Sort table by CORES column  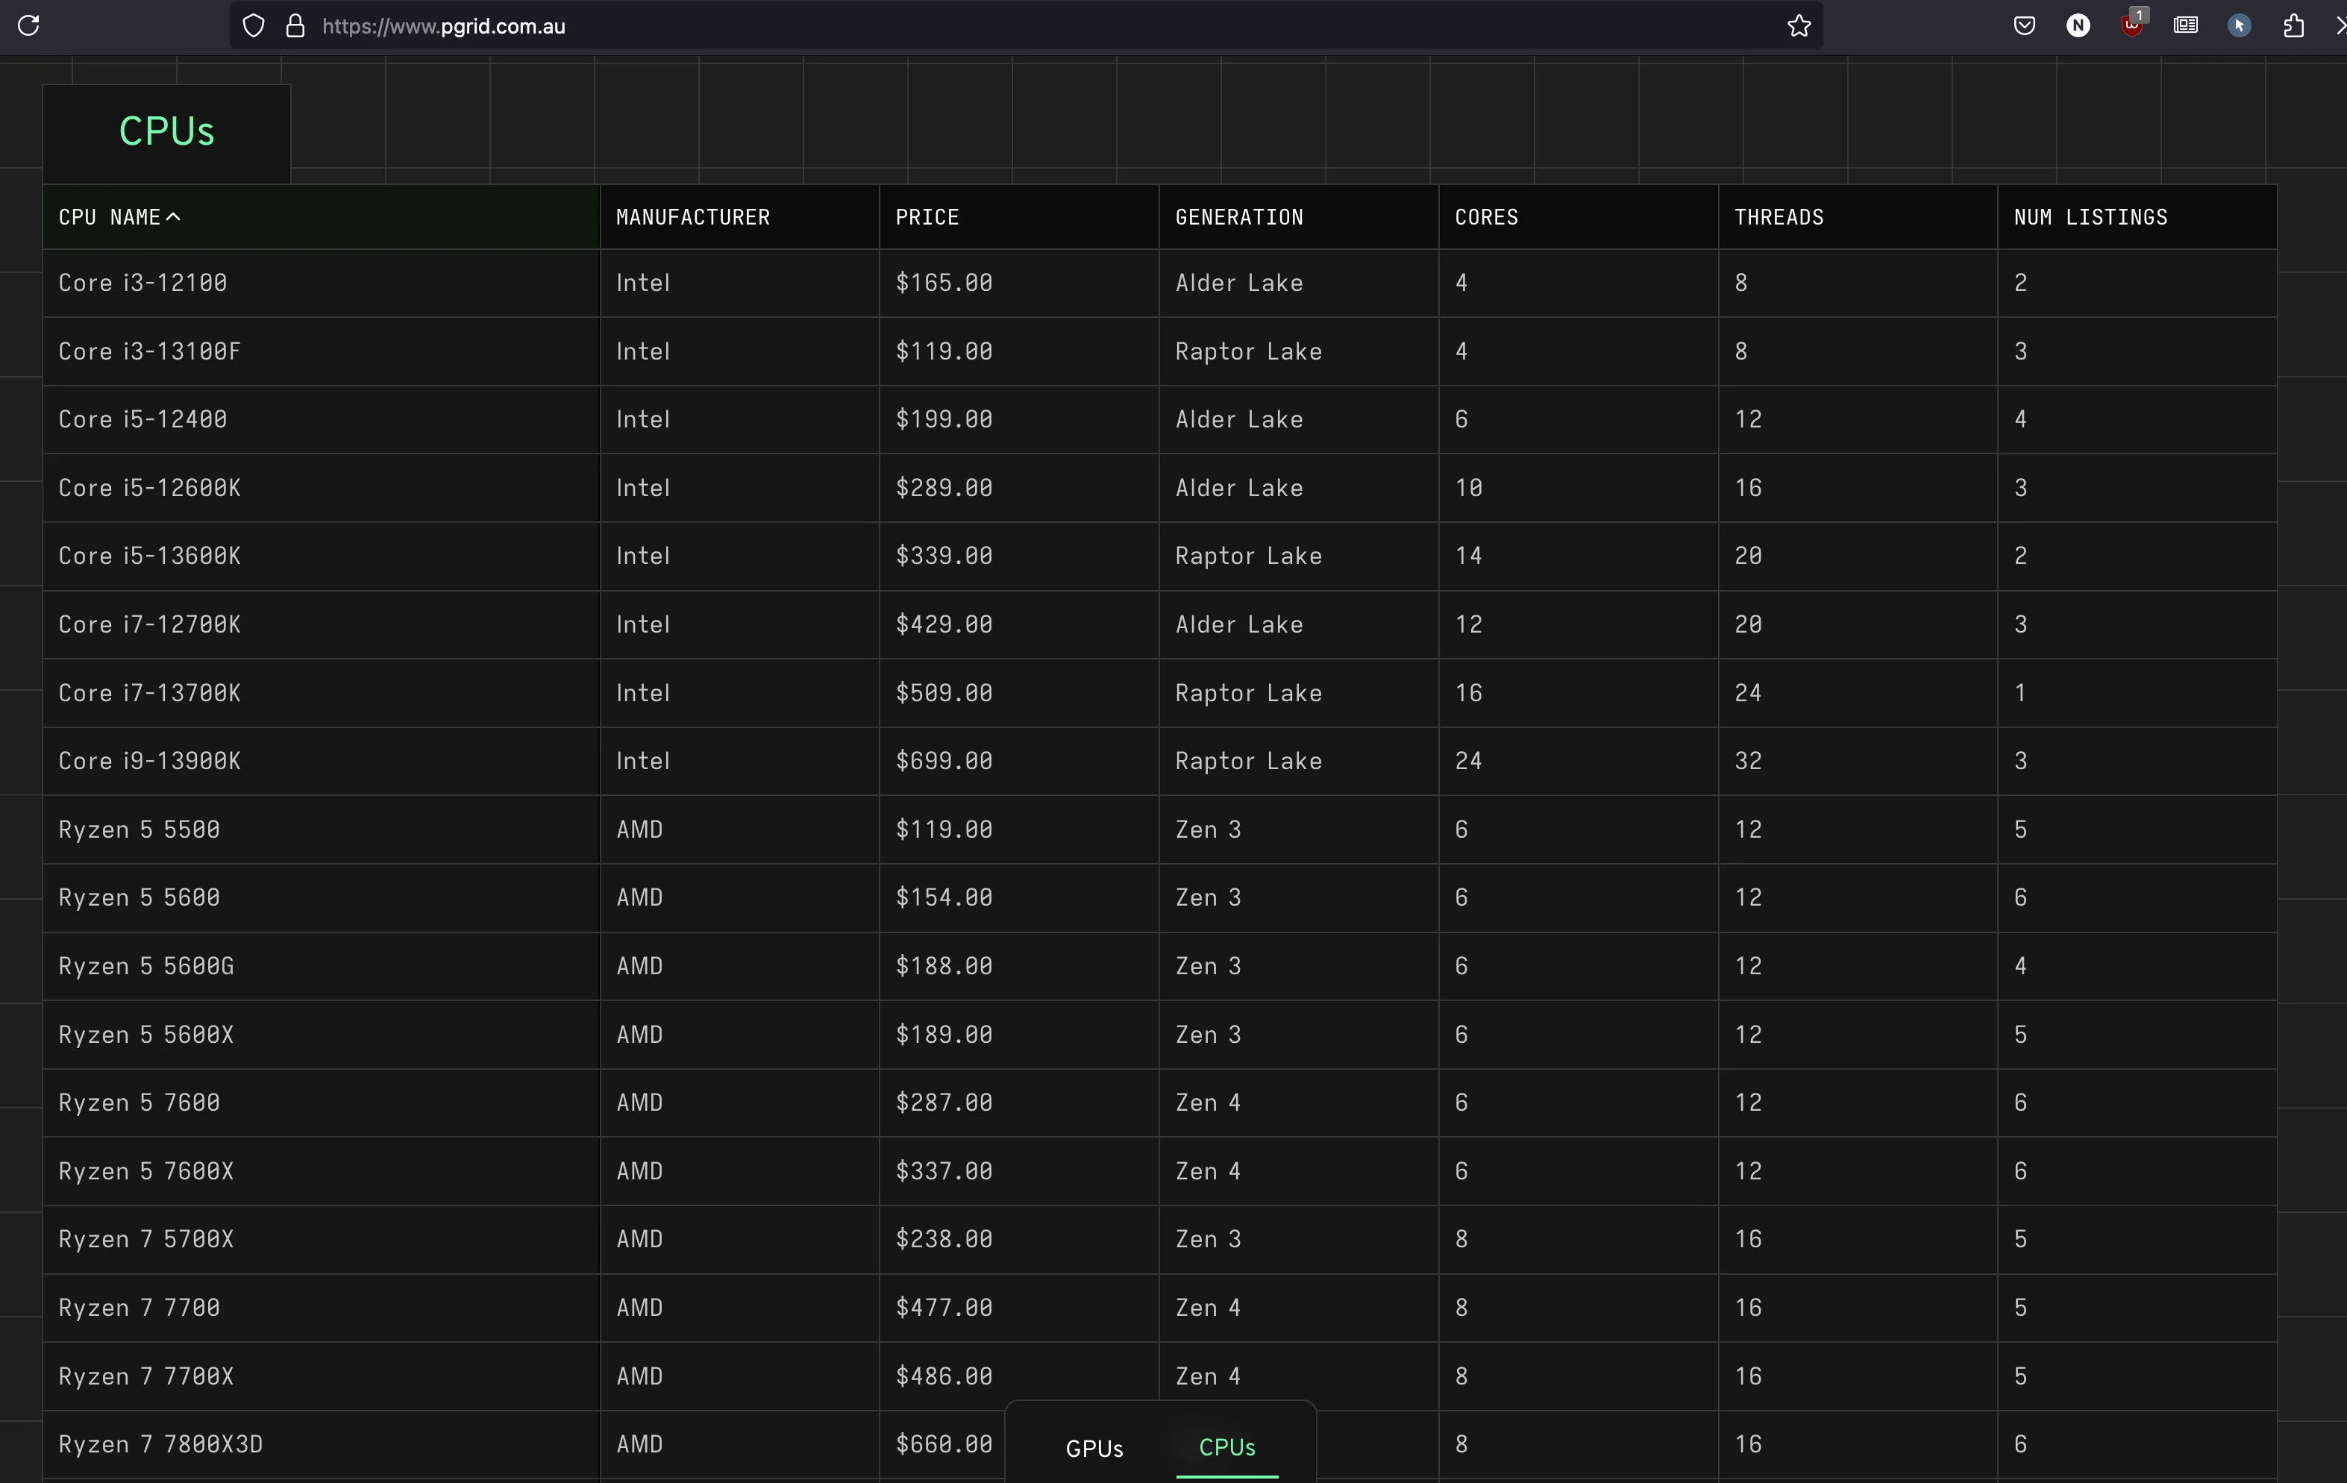click(1486, 217)
